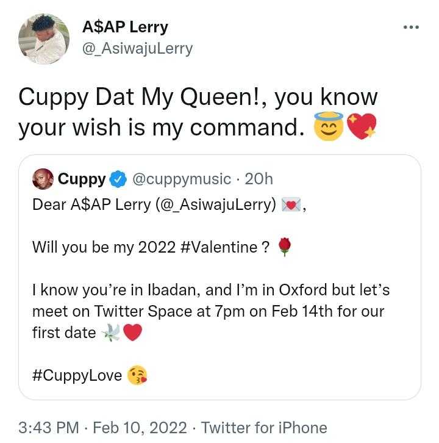Screen dimensions: 439x443
Task: Visit the @_AsiwajuLerry handle under author name
Action: (x=137, y=49)
